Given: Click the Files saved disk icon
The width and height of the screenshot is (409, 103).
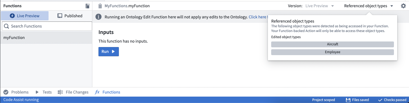Looking at the screenshot, I should tap(348, 100).
